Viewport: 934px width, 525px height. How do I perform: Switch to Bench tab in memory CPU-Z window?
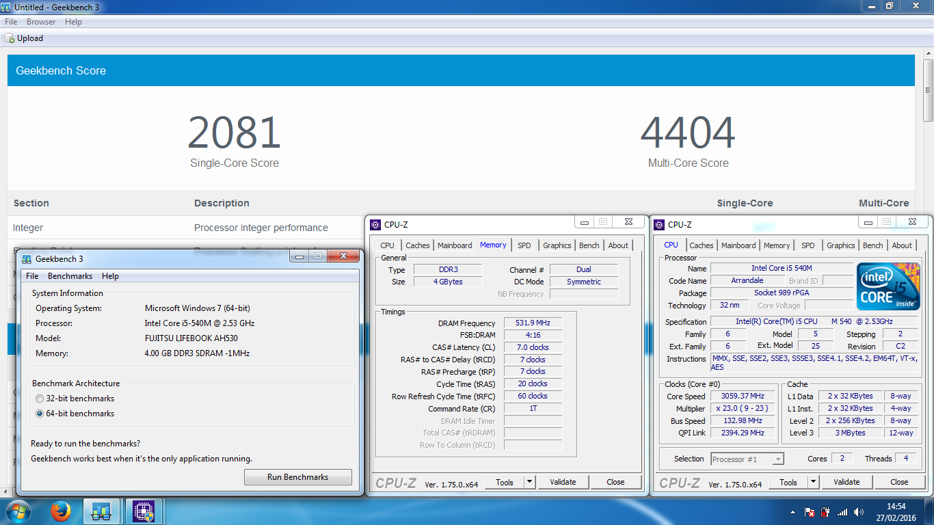[x=589, y=245]
